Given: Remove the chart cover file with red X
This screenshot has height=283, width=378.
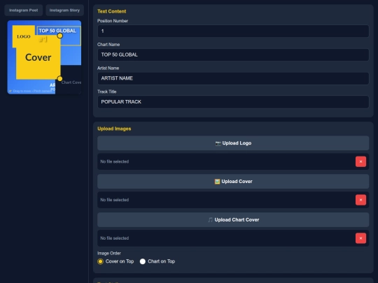Looking at the screenshot, I should point(360,238).
